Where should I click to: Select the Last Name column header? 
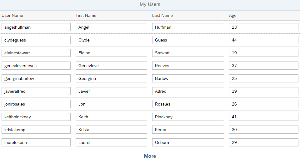coord(162,16)
